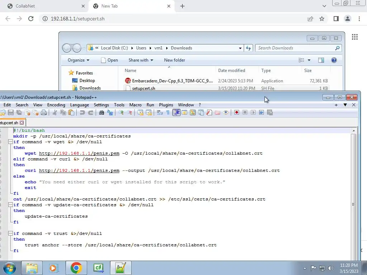Click the Zoom In magnifier icon
Image resolution: width=367 pixels, height=275 pixels.
pos(121,112)
